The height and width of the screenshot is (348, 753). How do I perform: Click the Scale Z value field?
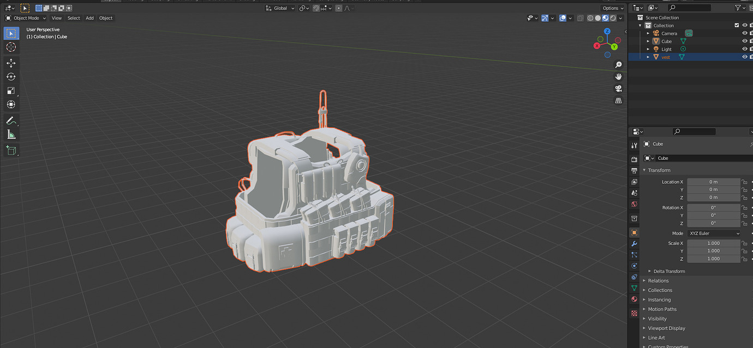click(713, 259)
